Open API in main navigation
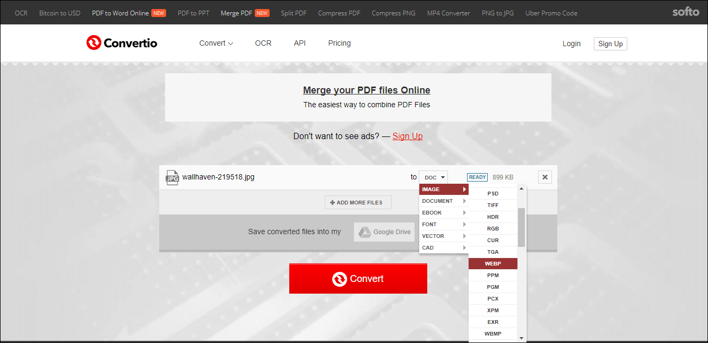Viewport: 708px width, 343px height. point(300,43)
